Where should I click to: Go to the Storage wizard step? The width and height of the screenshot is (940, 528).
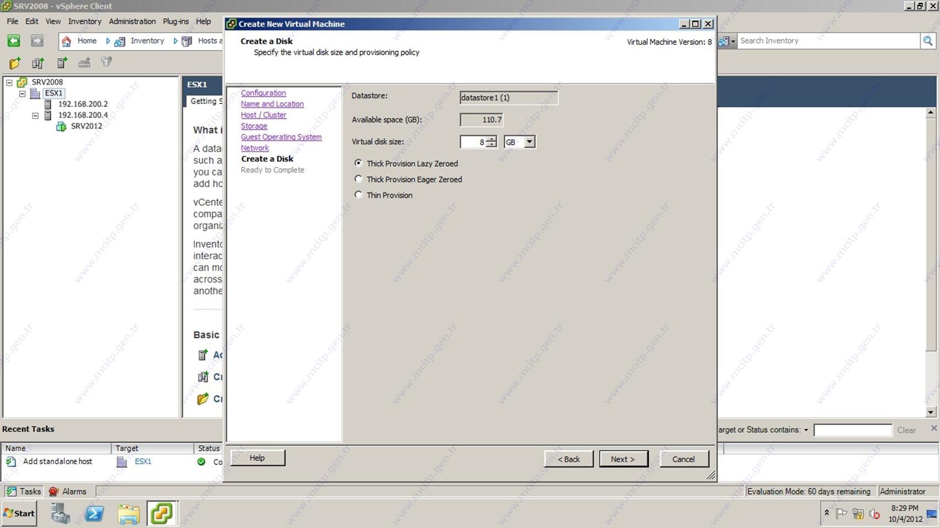pos(254,126)
